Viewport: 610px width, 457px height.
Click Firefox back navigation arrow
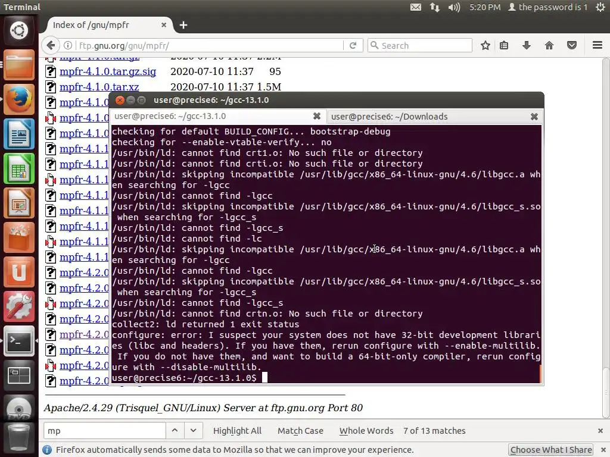coord(51,45)
